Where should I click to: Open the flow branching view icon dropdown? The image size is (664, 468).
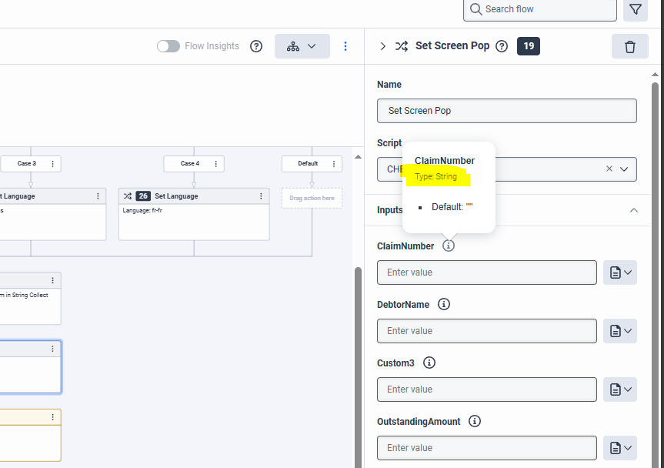[311, 46]
